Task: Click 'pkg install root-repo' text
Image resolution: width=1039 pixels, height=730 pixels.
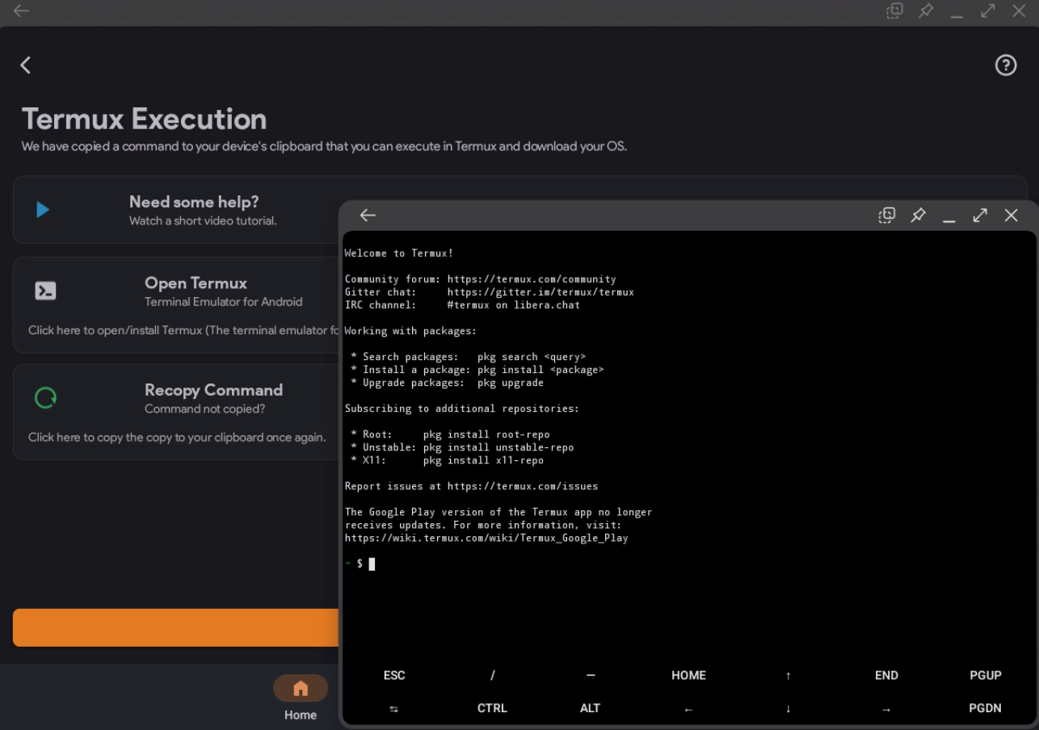Action: 486,434
